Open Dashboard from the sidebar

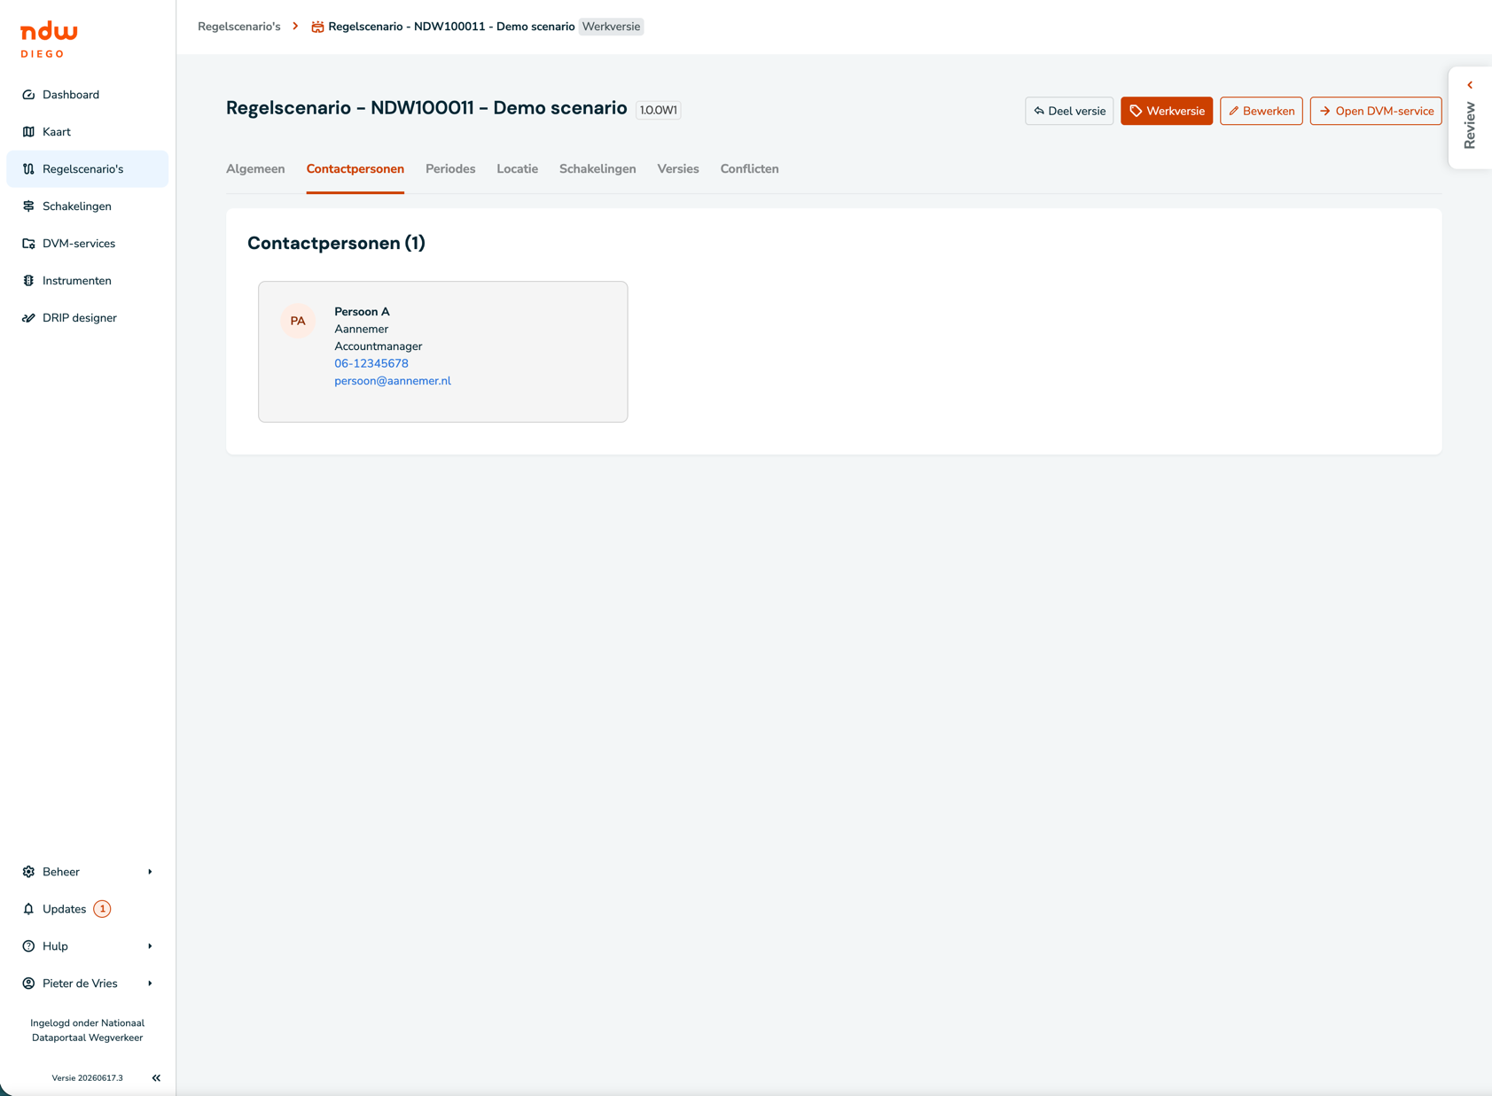pyautogui.click(x=87, y=95)
